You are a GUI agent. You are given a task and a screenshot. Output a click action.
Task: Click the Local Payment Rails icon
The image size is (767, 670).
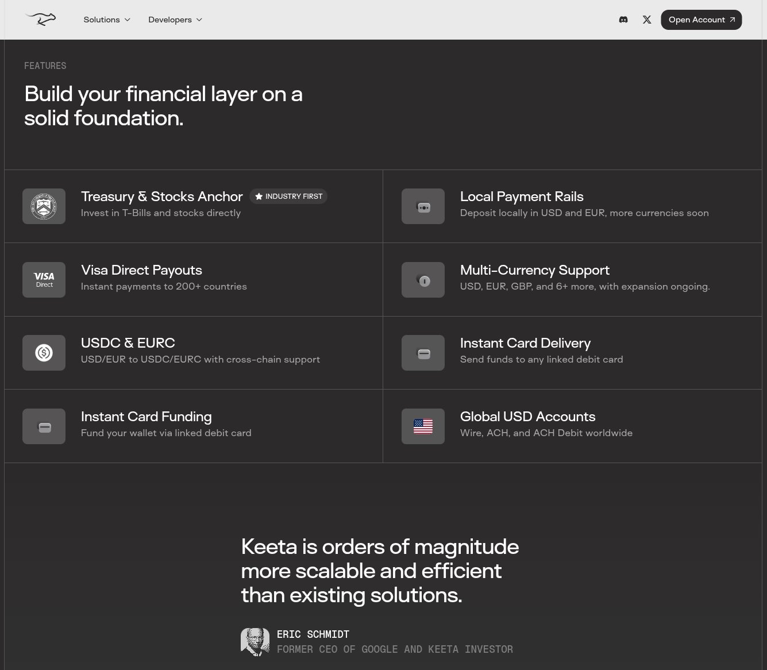point(423,206)
